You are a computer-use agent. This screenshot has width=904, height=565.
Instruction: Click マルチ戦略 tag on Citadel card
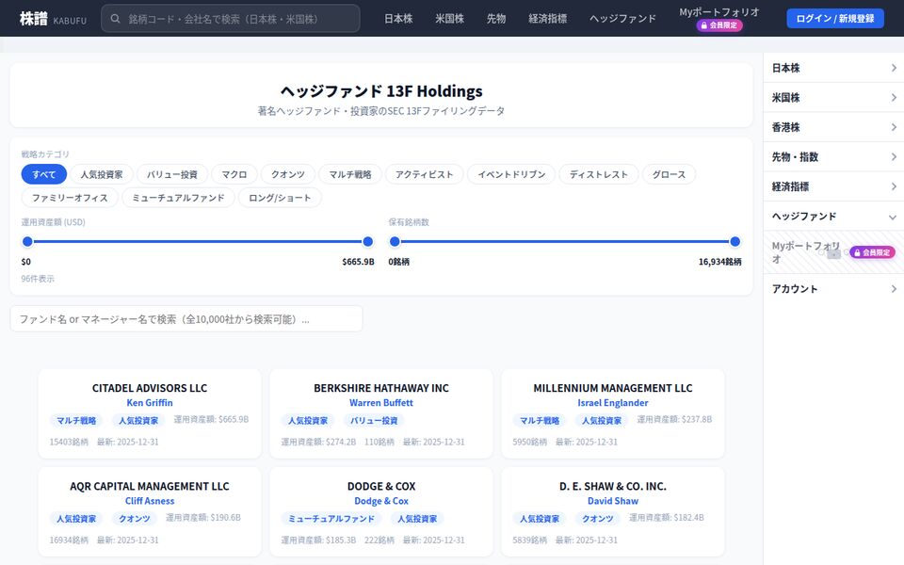[x=76, y=420]
